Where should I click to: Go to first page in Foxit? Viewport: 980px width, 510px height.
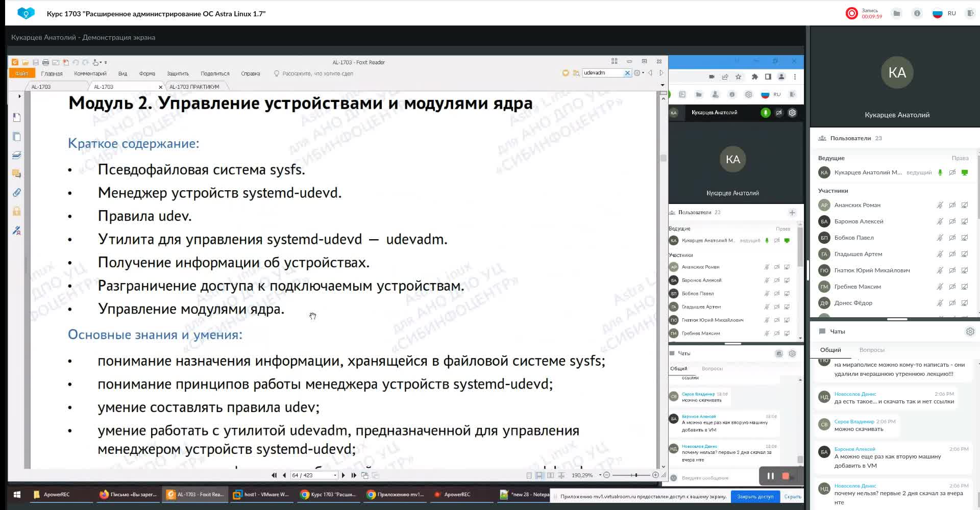coord(274,475)
